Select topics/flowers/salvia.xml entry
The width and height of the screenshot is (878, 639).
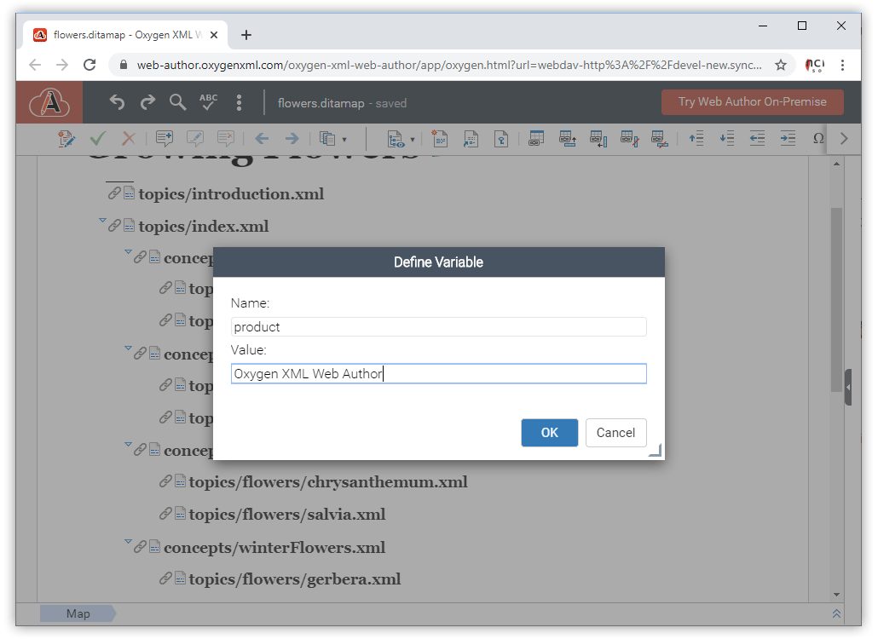[287, 515]
